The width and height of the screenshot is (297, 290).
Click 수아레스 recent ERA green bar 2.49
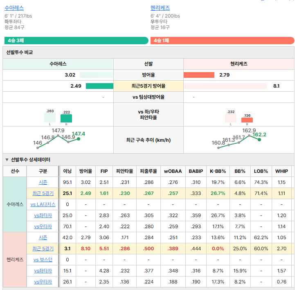[x=100, y=86]
